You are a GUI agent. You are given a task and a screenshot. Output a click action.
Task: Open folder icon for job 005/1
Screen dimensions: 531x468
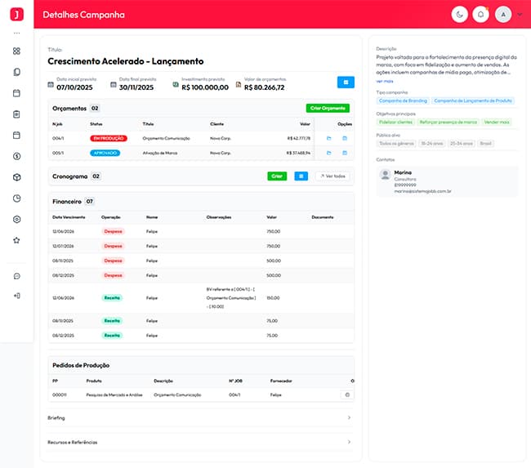[329, 153]
